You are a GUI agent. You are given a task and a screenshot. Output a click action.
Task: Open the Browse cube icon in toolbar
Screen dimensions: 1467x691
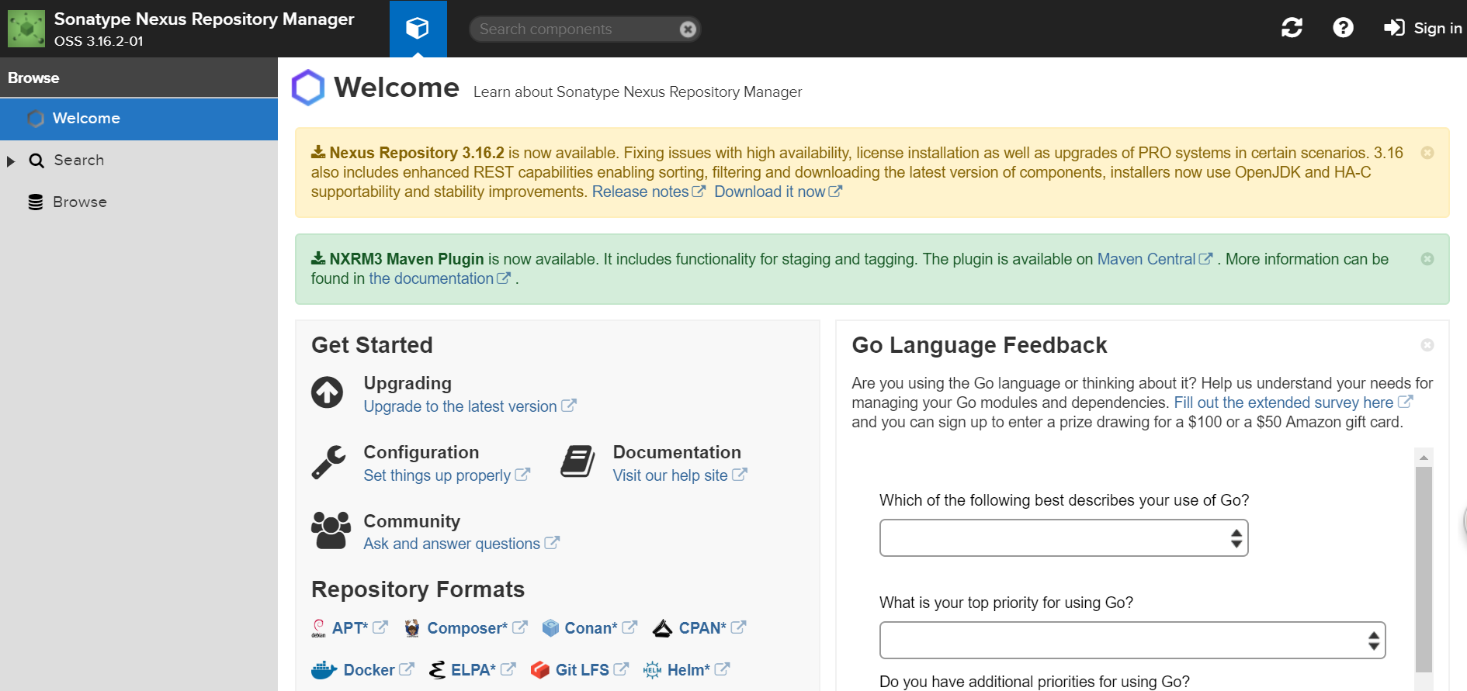point(418,29)
